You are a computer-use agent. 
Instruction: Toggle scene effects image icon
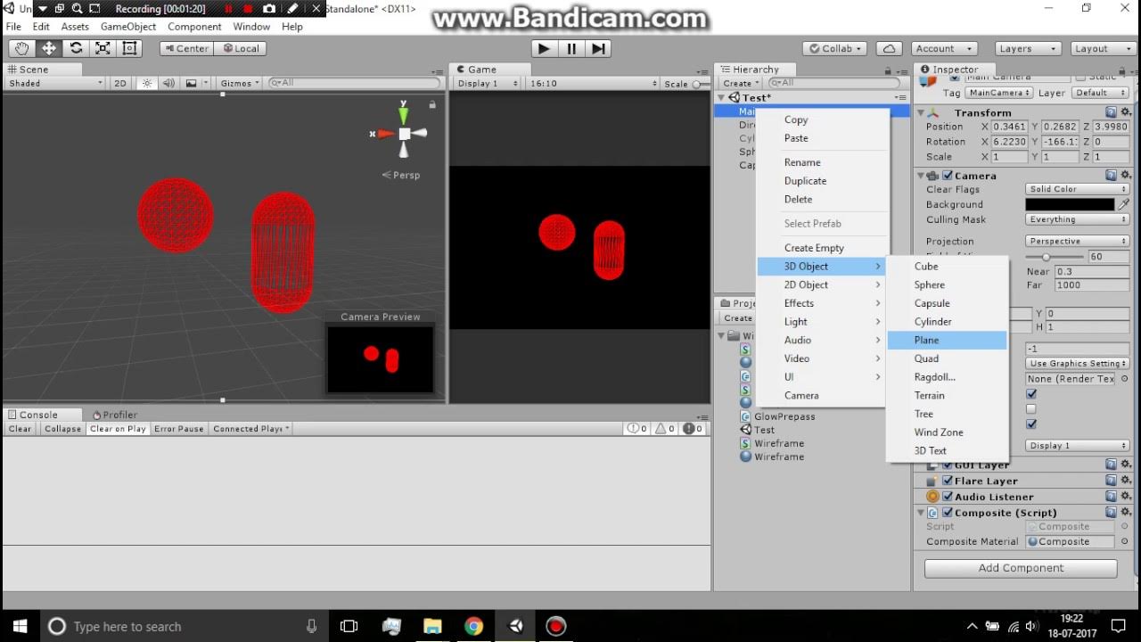click(x=191, y=83)
